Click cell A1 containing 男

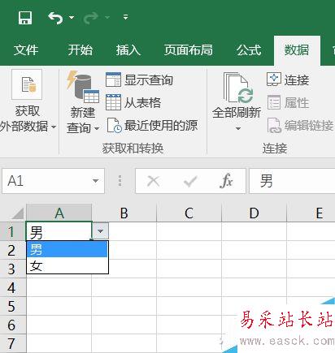[59, 231]
